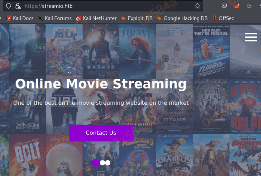Click the streamio.htb URL address field
261x176 pixels.
(109, 6)
